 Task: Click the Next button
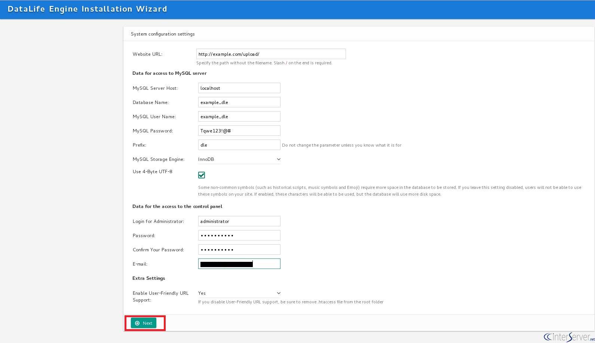(x=144, y=323)
